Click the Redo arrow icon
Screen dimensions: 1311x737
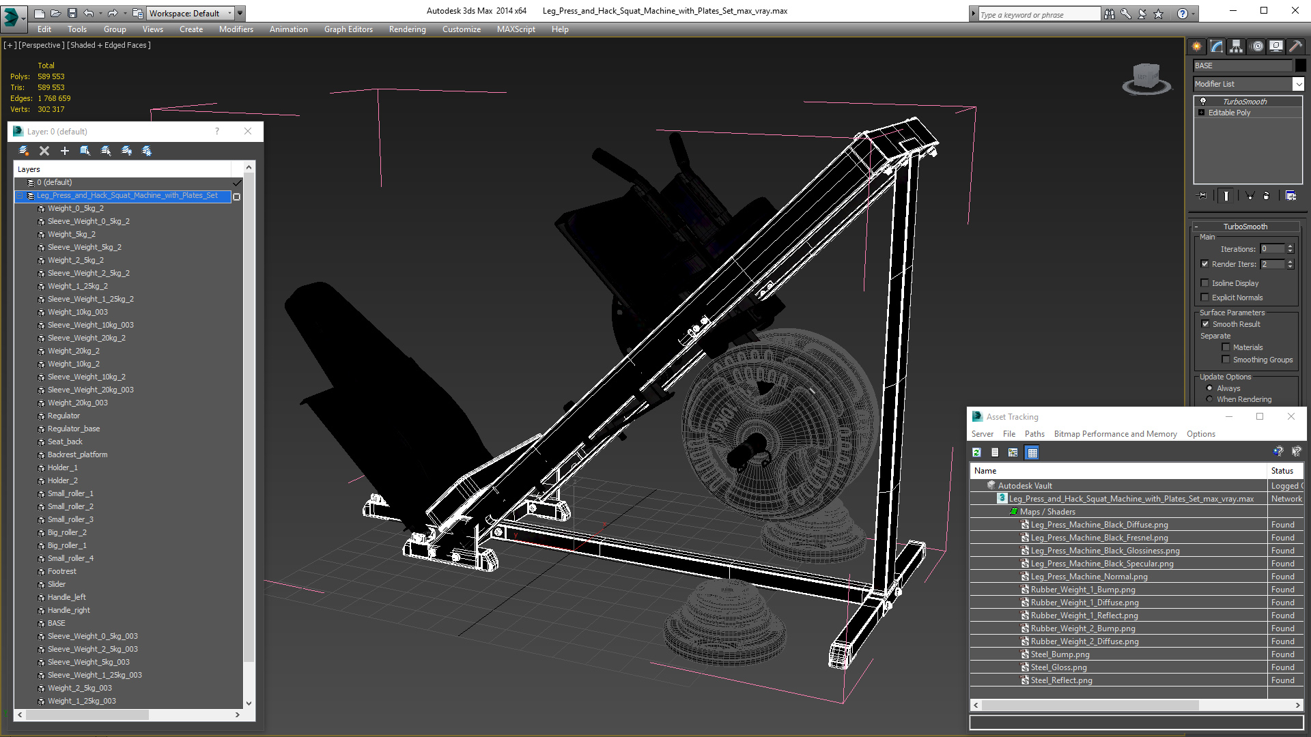pyautogui.click(x=113, y=13)
